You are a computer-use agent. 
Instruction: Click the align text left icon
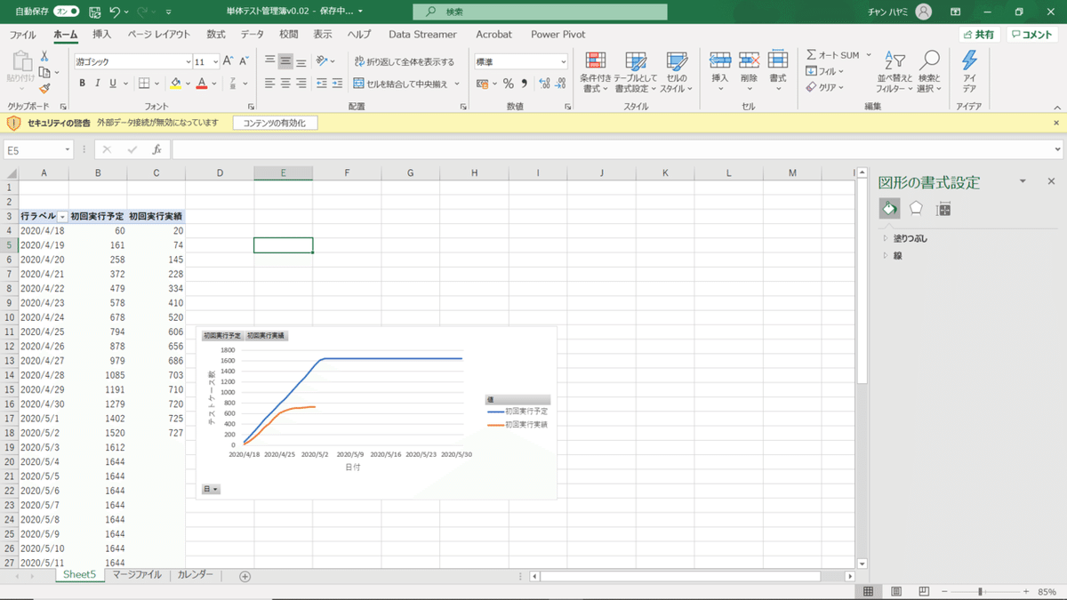(269, 84)
